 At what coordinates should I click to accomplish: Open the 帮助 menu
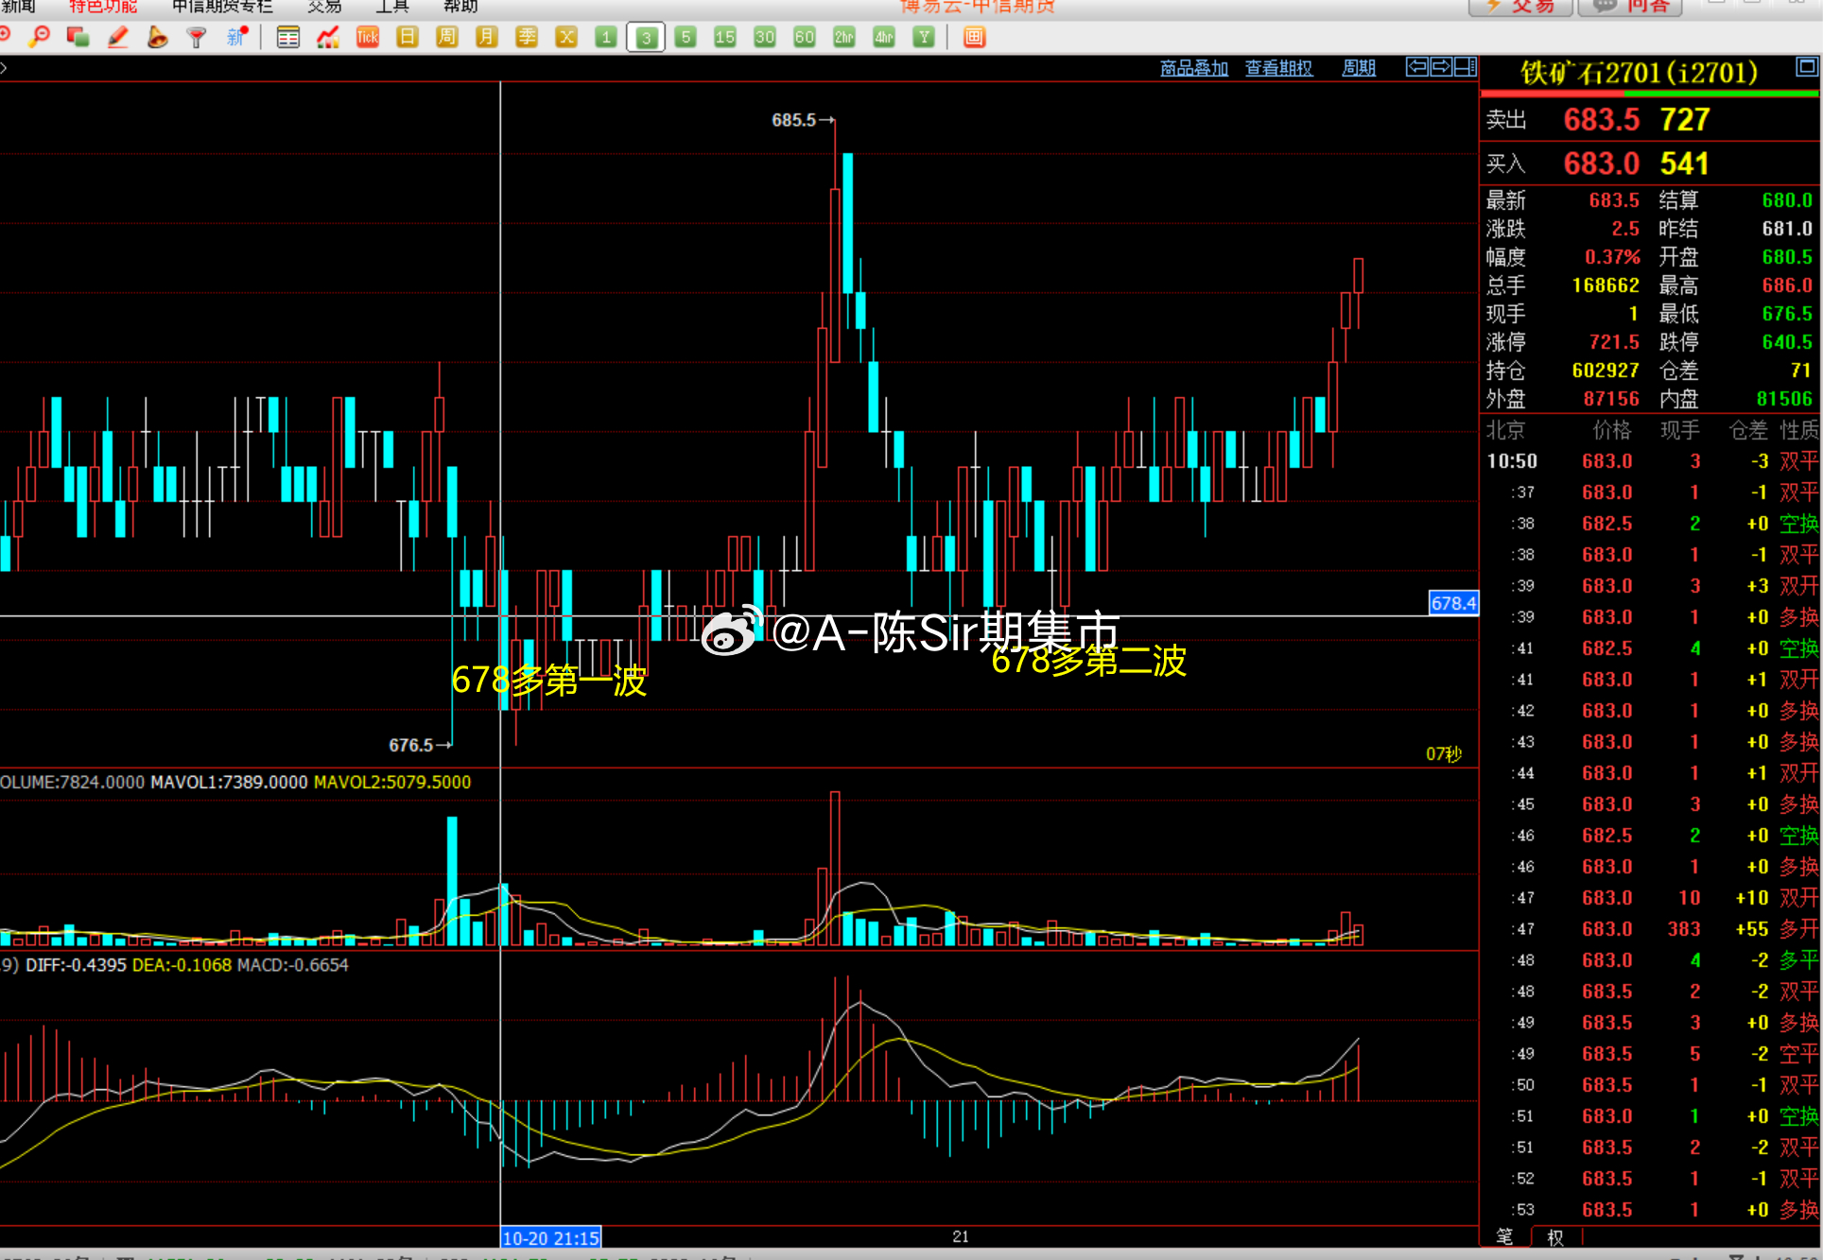pos(460,7)
